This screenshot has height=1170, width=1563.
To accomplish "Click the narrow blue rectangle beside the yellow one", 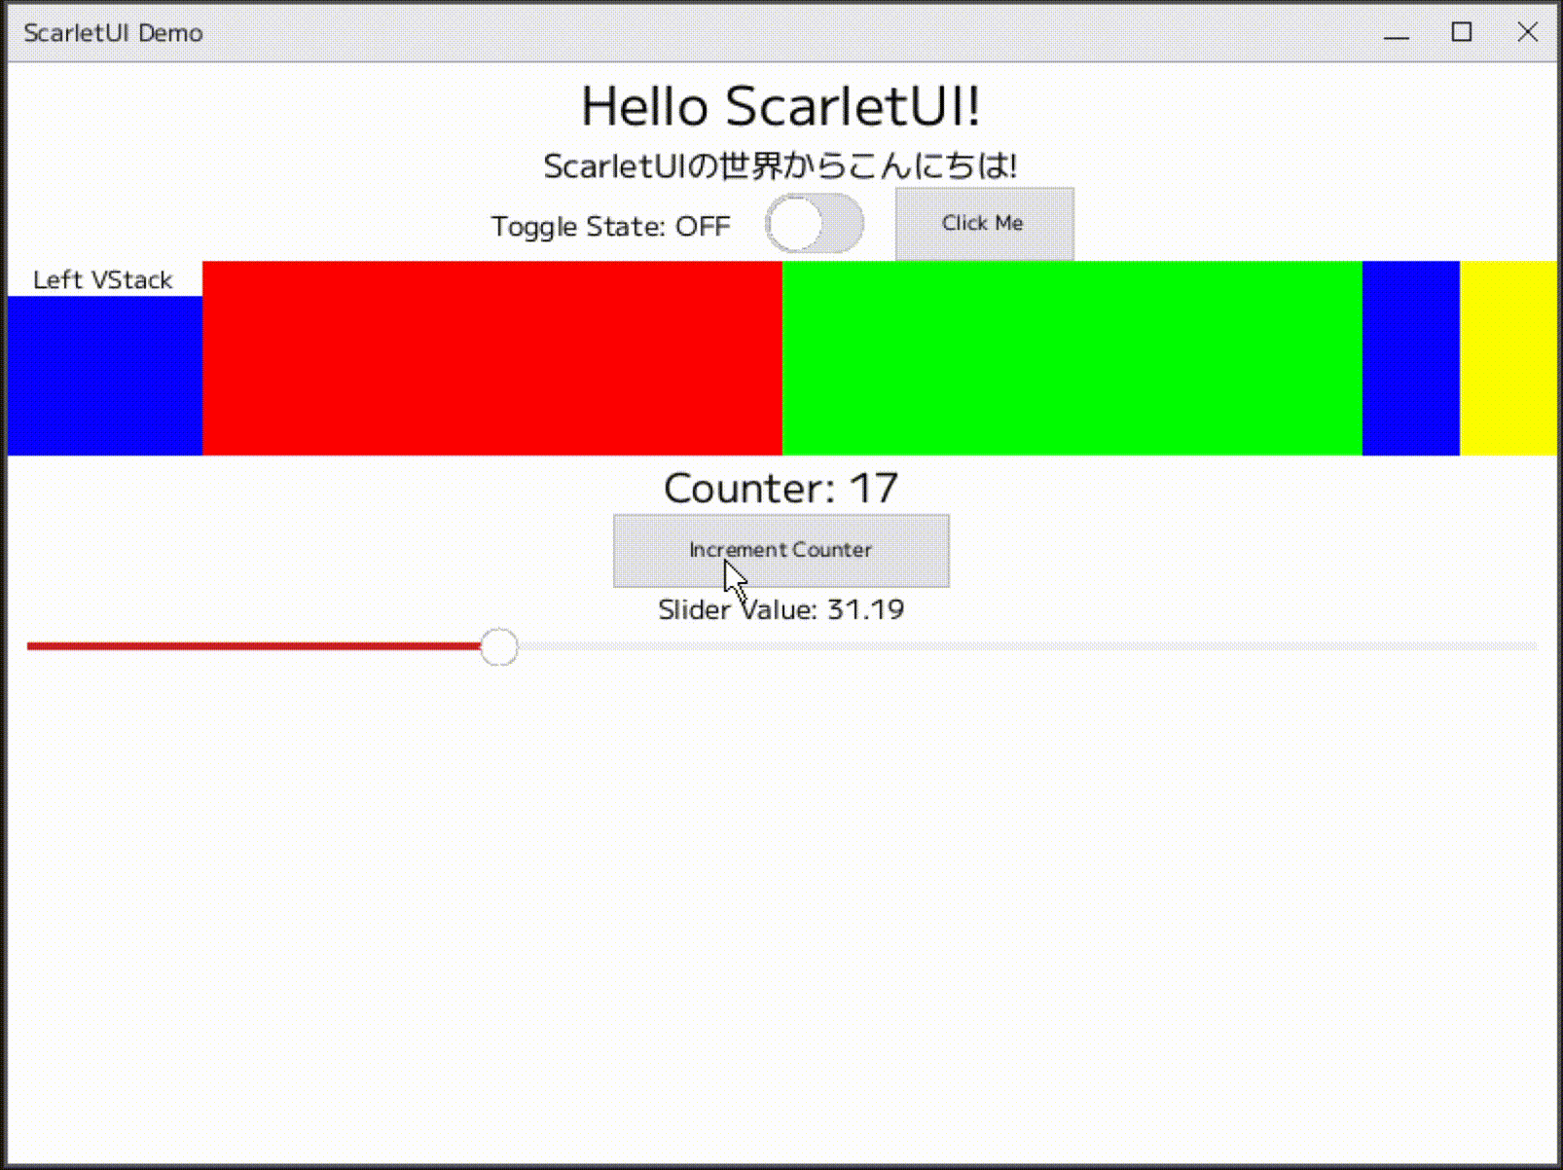I will [x=1411, y=358].
